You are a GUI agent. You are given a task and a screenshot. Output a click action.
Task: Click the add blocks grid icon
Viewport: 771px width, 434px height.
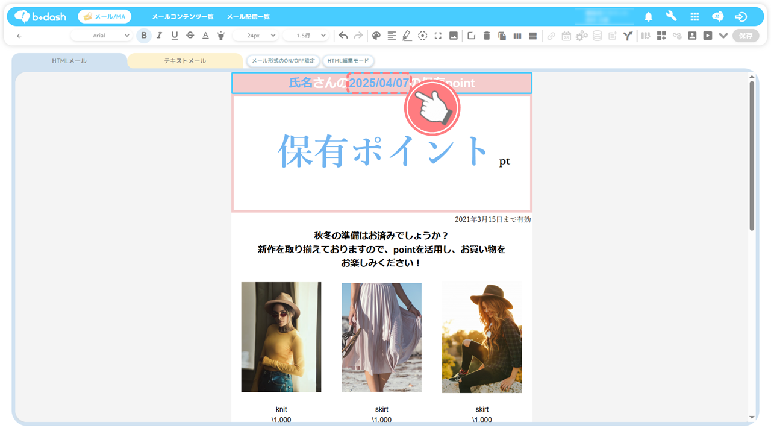click(661, 36)
